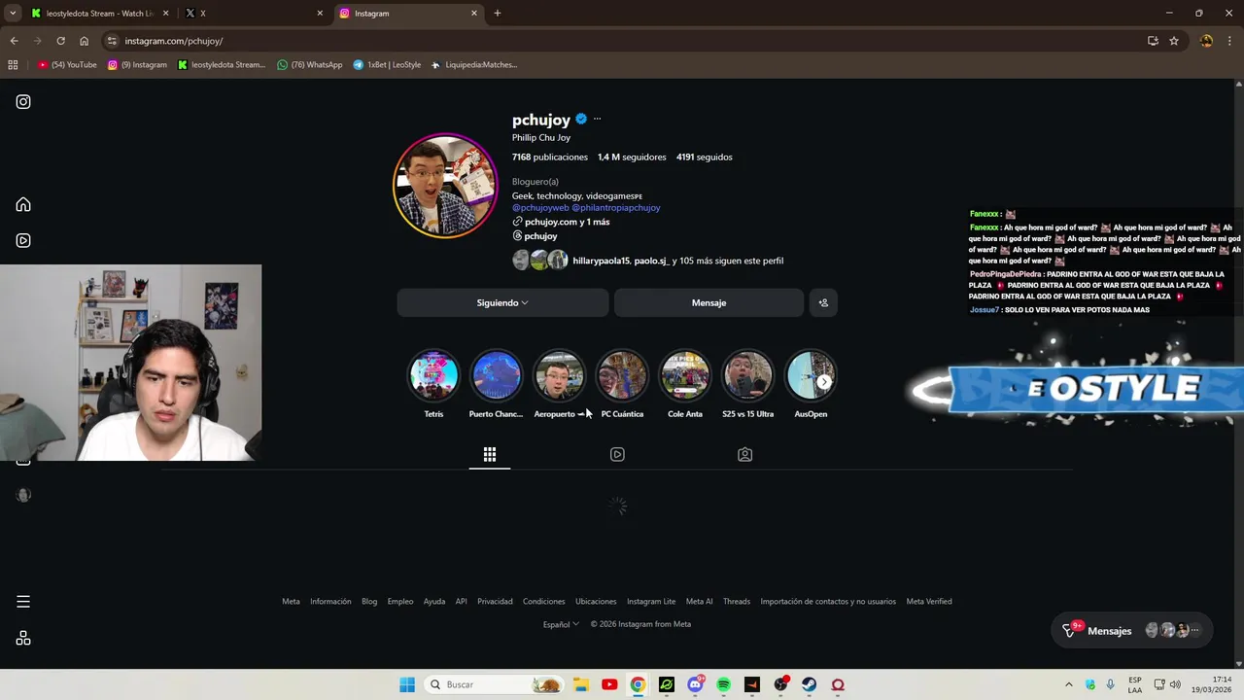The height and width of the screenshot is (700, 1244).
Task: Open File Explorer from the taskbar
Action: pyautogui.click(x=581, y=684)
